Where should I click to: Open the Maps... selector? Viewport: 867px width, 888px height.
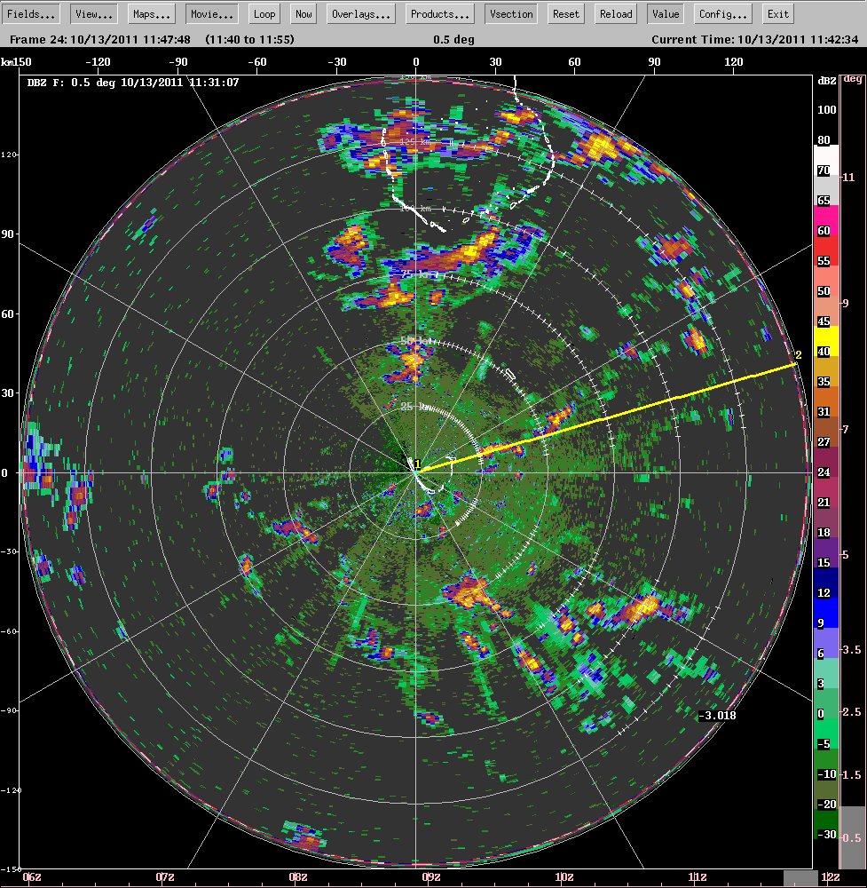(152, 14)
